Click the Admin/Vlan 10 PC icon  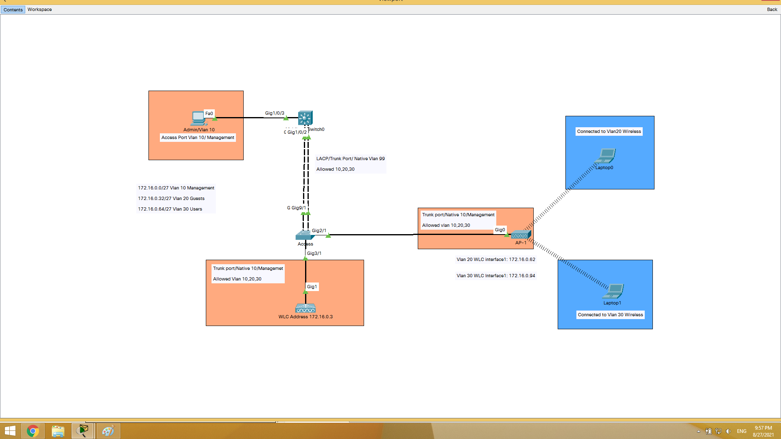(x=198, y=118)
